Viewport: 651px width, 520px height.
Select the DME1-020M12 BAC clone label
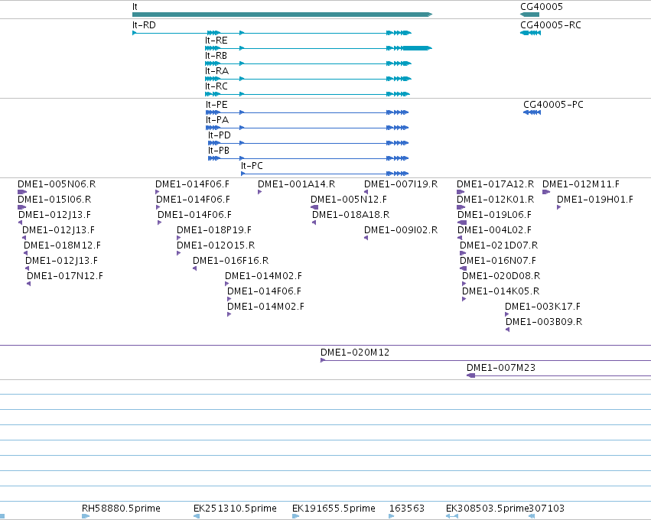(x=355, y=353)
